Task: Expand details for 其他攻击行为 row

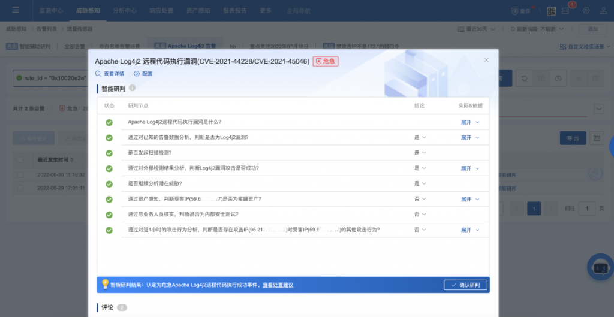Action: (470, 230)
